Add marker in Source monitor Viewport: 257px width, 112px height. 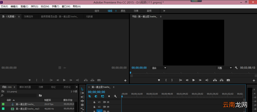pyautogui.click(x=30, y=80)
